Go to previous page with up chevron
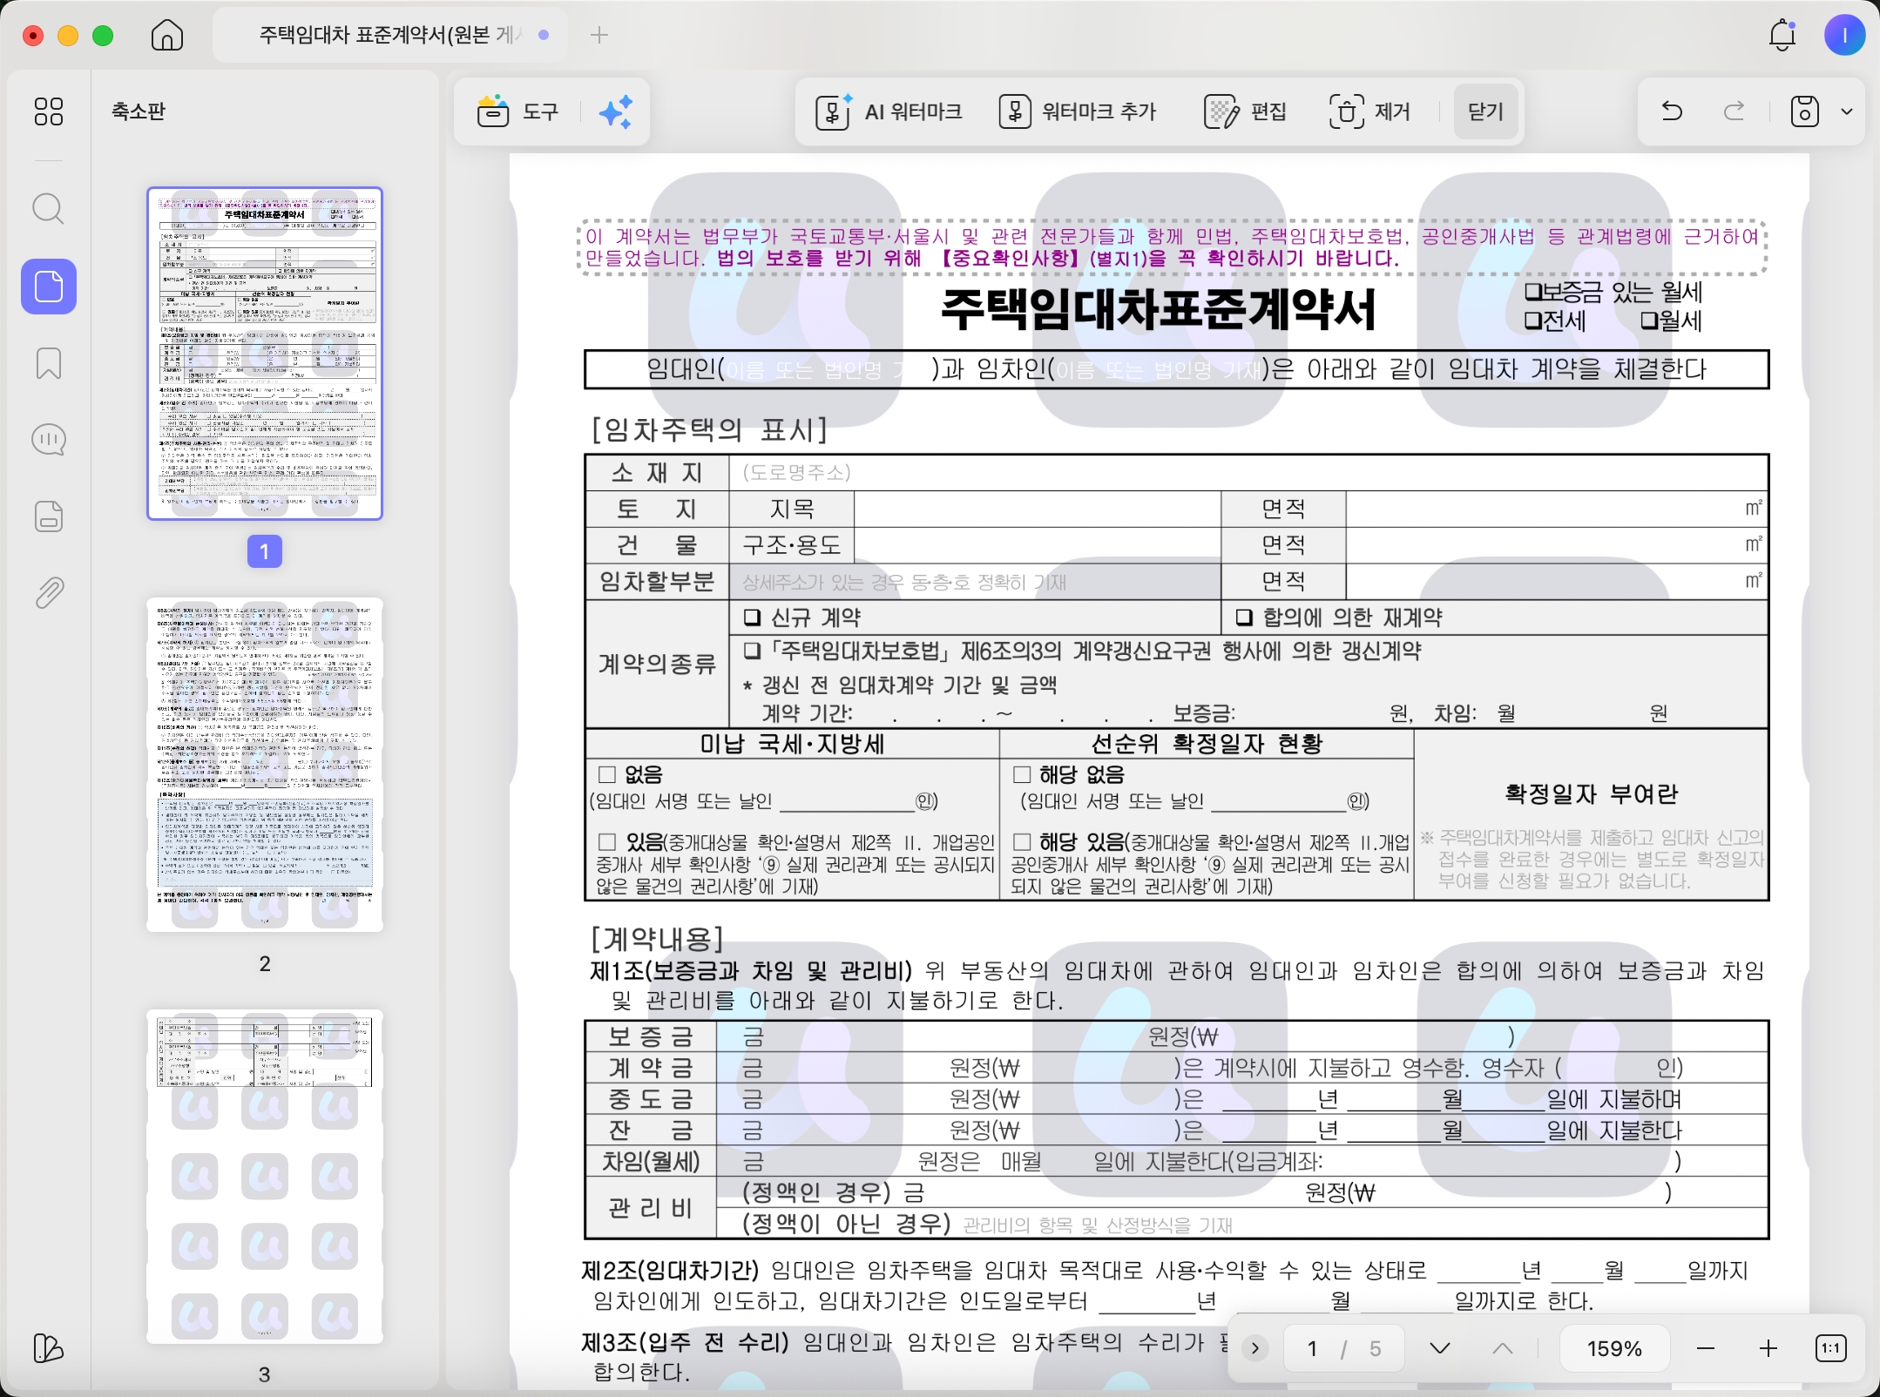Screen dimensions: 1880x1397 pos(1503,1348)
